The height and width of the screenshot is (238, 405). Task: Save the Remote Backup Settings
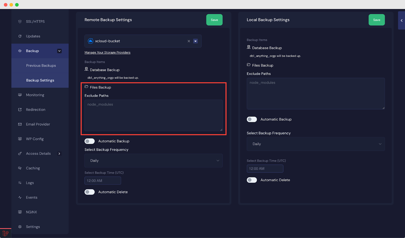[214, 20]
